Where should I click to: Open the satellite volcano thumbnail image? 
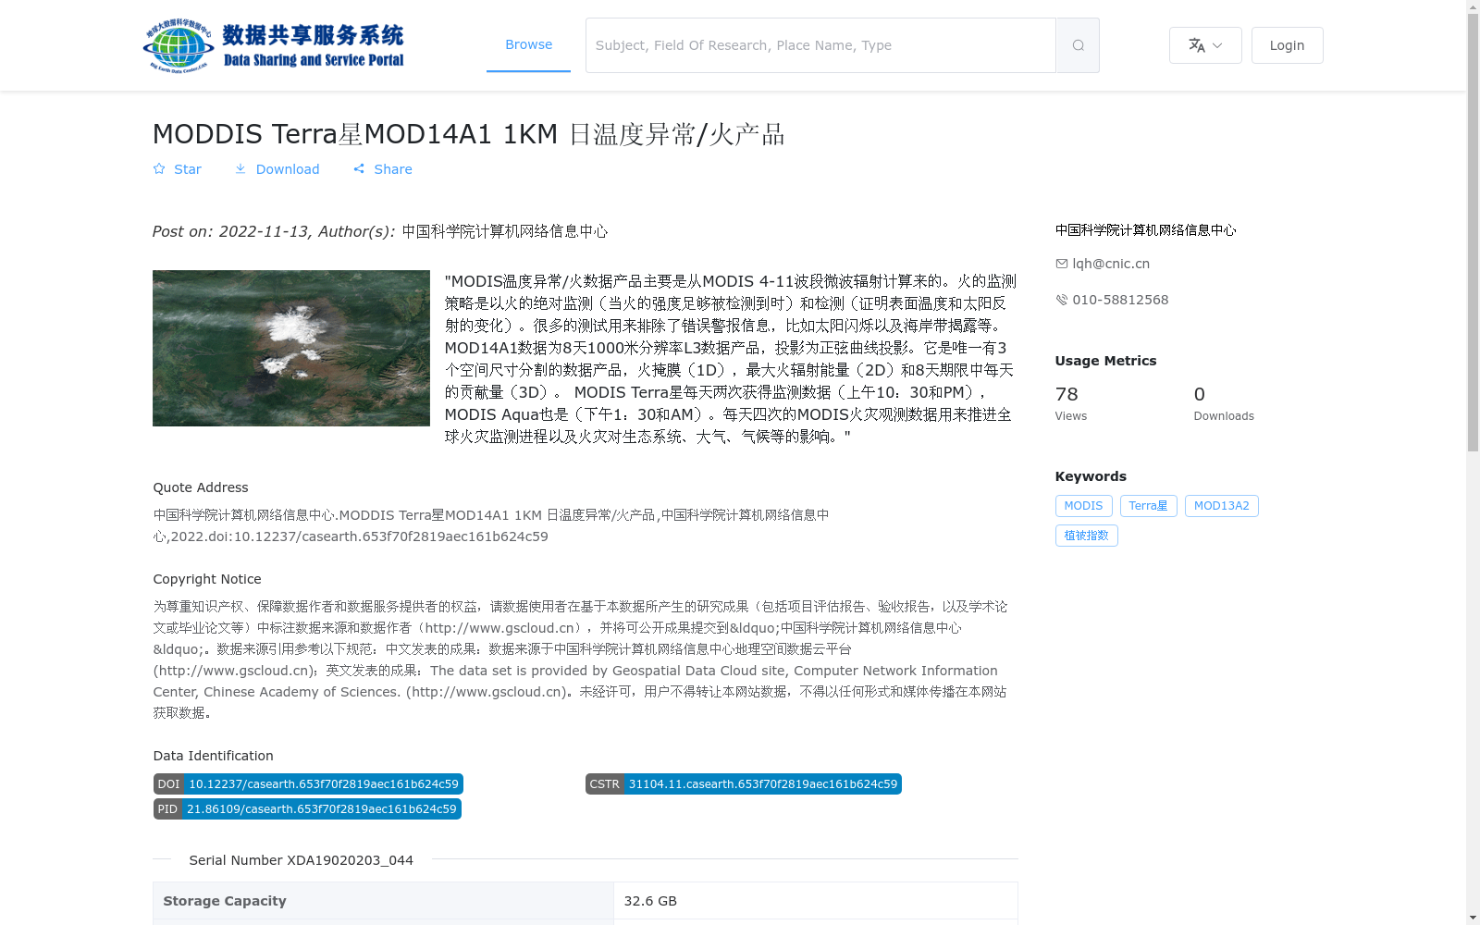pyautogui.click(x=291, y=348)
